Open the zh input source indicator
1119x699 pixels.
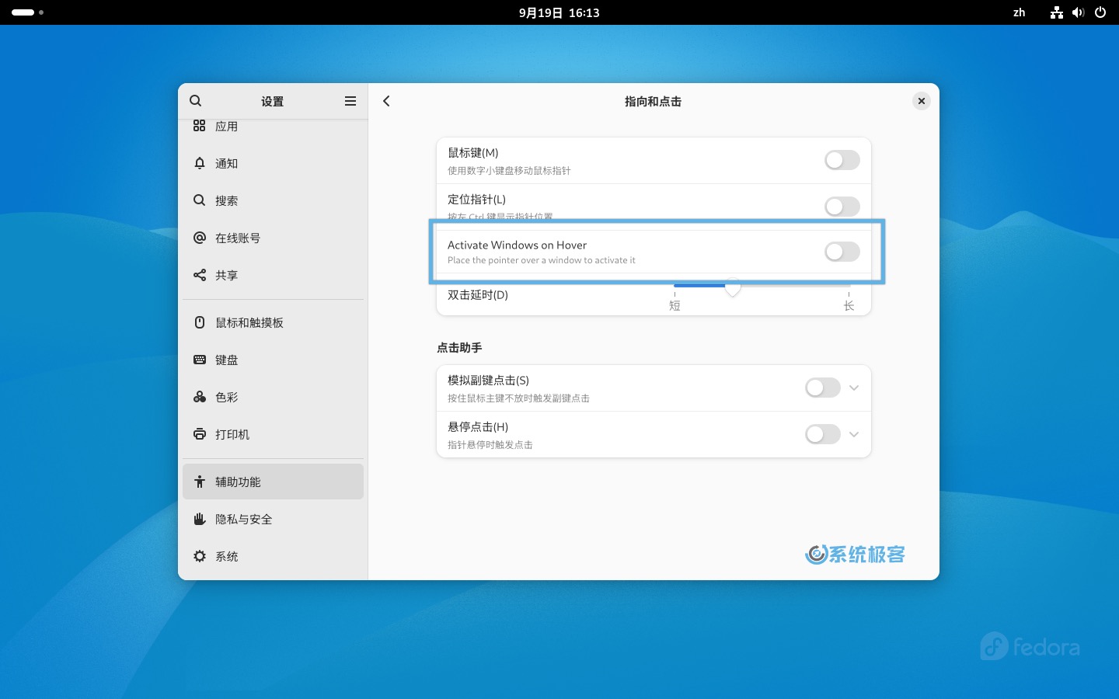click(1019, 12)
